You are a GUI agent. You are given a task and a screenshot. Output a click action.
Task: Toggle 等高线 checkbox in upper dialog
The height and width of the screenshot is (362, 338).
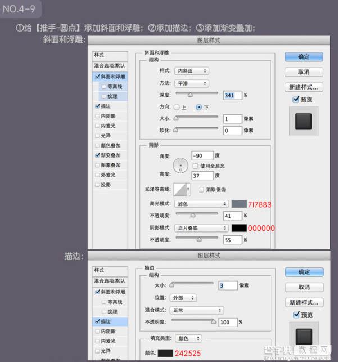point(103,87)
